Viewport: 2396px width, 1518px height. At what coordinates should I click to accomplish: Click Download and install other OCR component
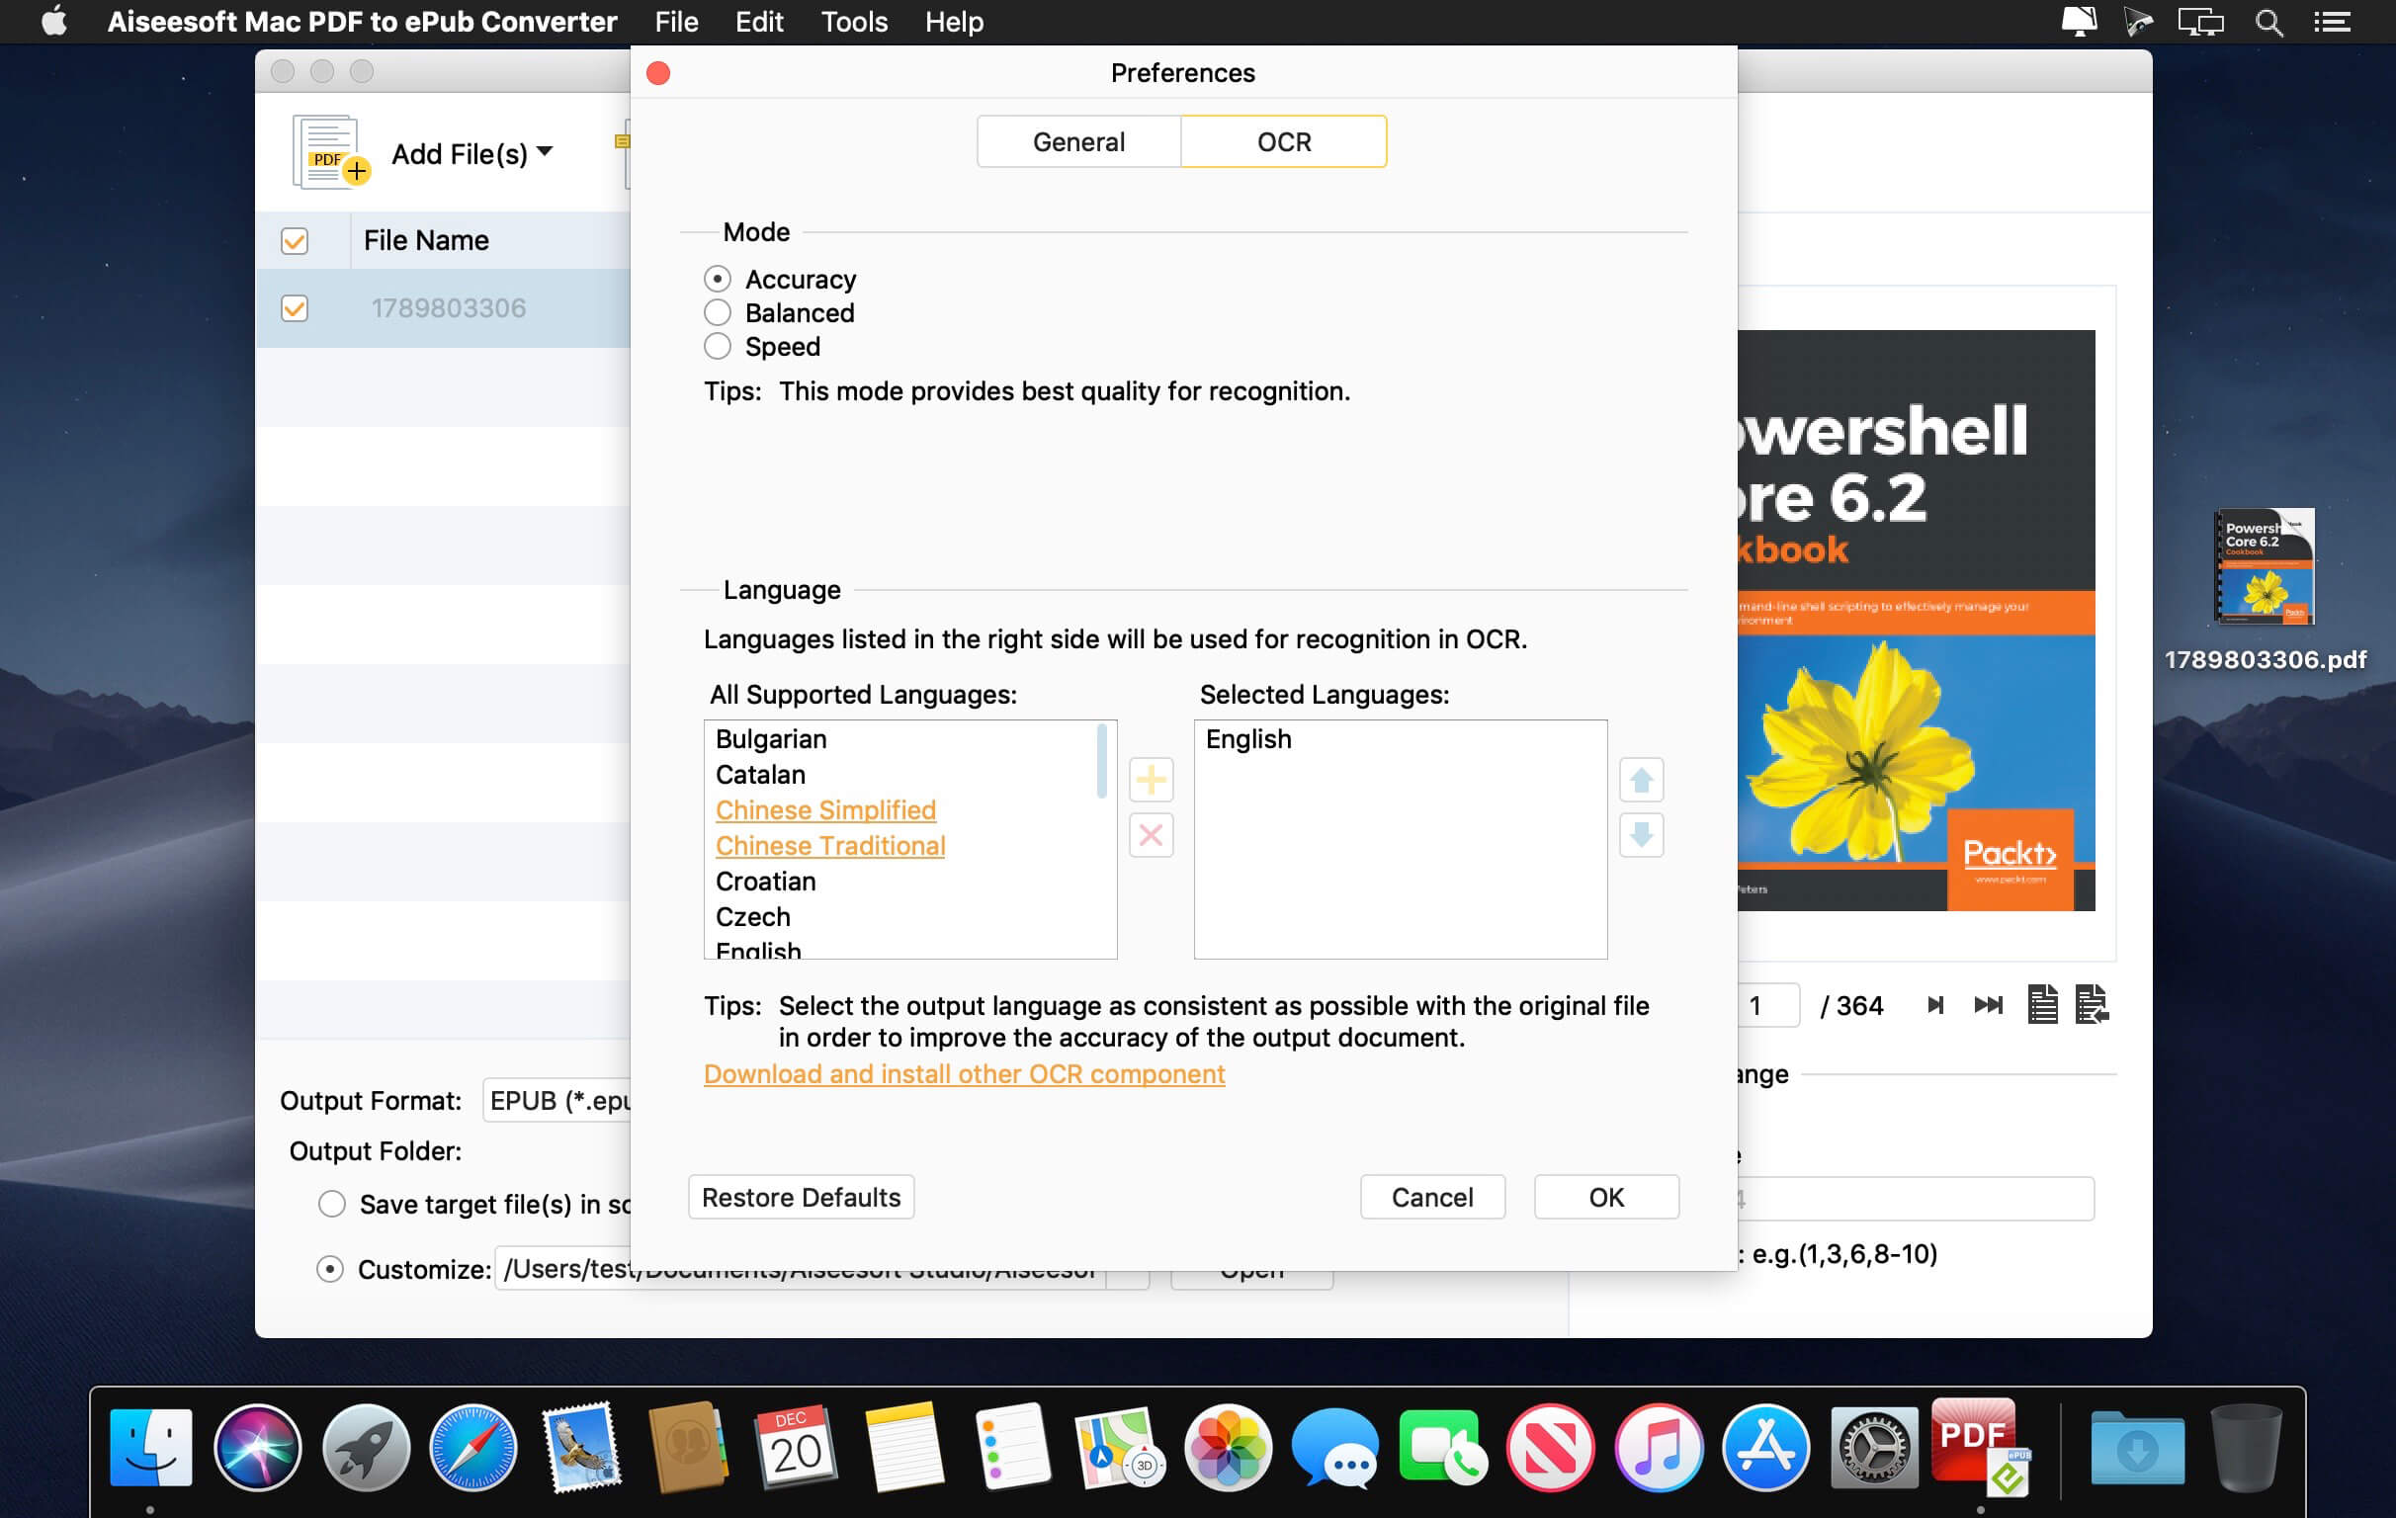click(x=964, y=1074)
